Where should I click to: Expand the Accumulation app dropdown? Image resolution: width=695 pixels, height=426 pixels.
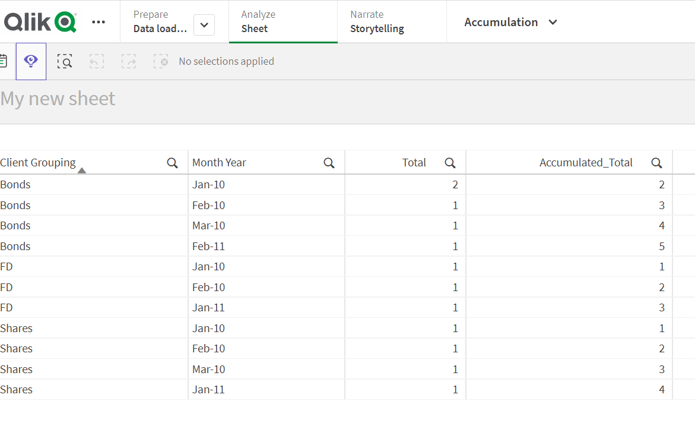click(x=553, y=22)
